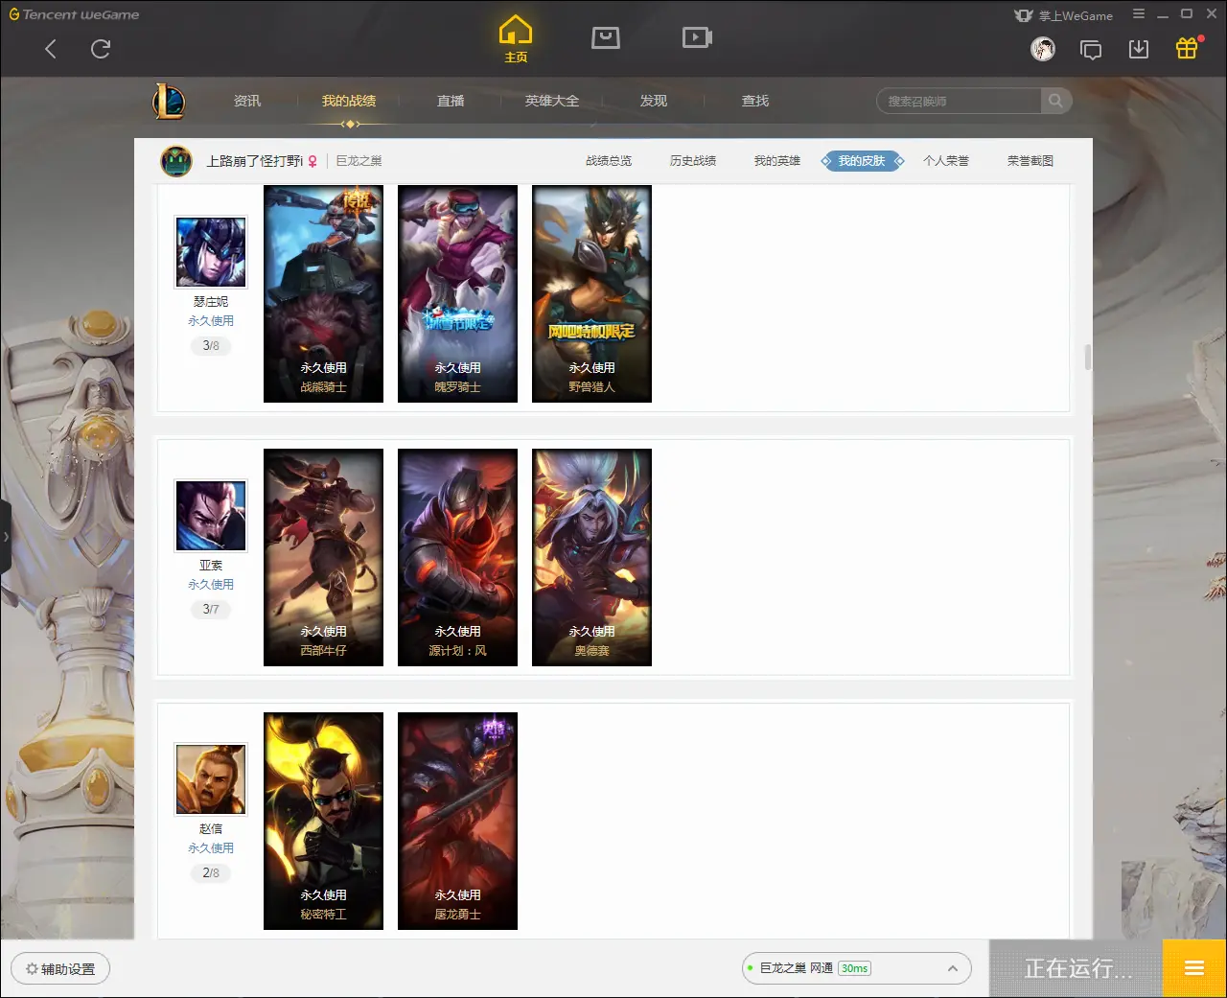Viewport: 1227px width, 998px height.
Task: Open the yellow menu button beside 正在运行
Action: click(x=1194, y=968)
